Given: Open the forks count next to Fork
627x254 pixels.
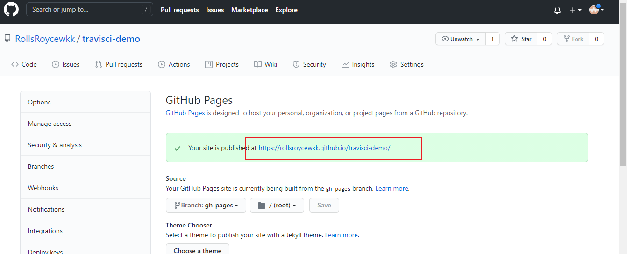Looking at the screenshot, I should 596,39.
